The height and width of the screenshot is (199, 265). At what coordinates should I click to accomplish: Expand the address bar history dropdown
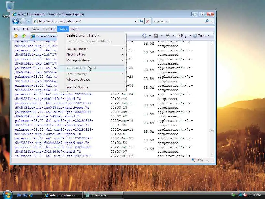(136, 21)
